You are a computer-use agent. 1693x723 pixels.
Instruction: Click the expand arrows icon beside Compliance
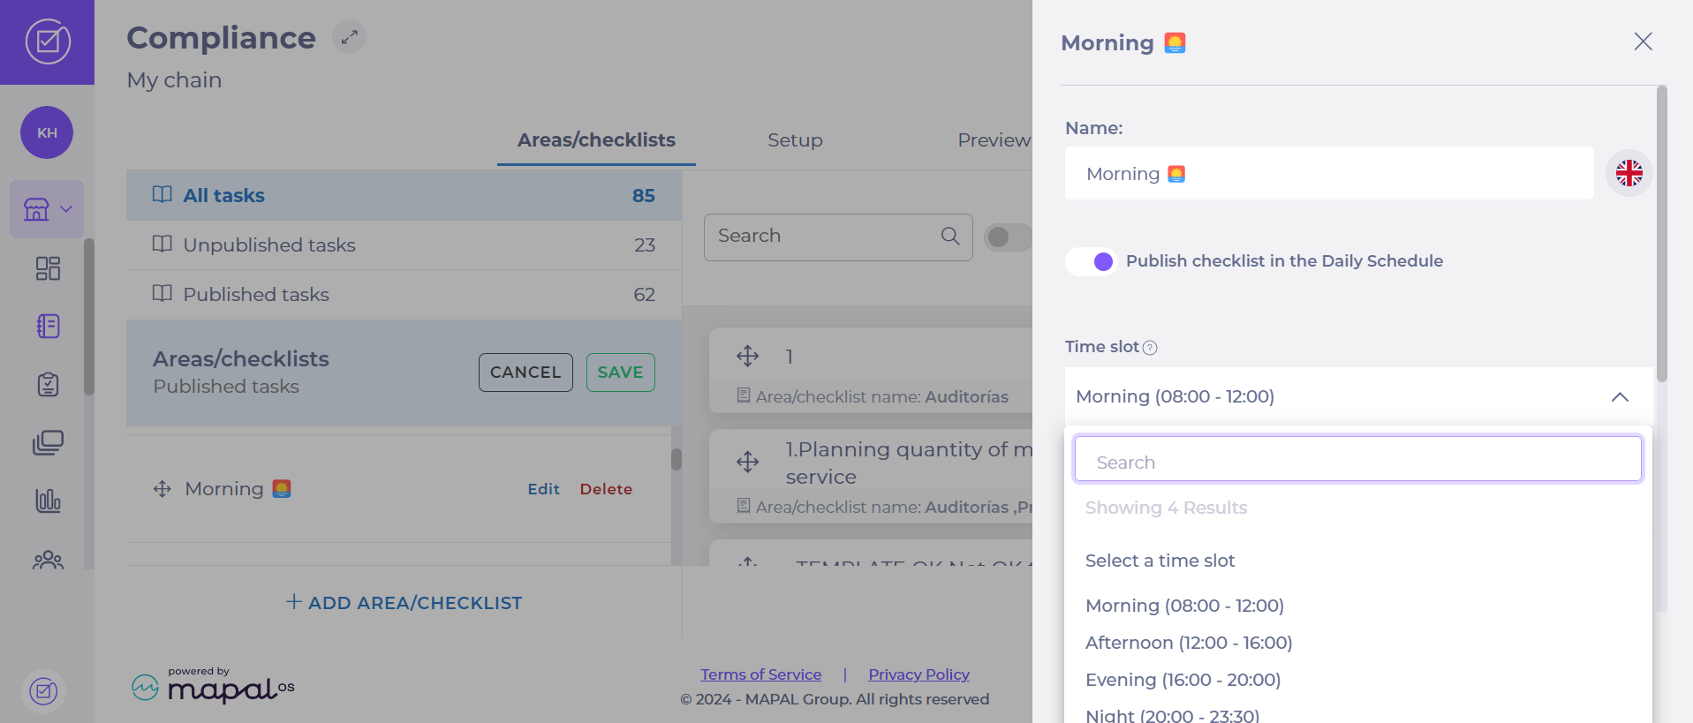tap(349, 37)
